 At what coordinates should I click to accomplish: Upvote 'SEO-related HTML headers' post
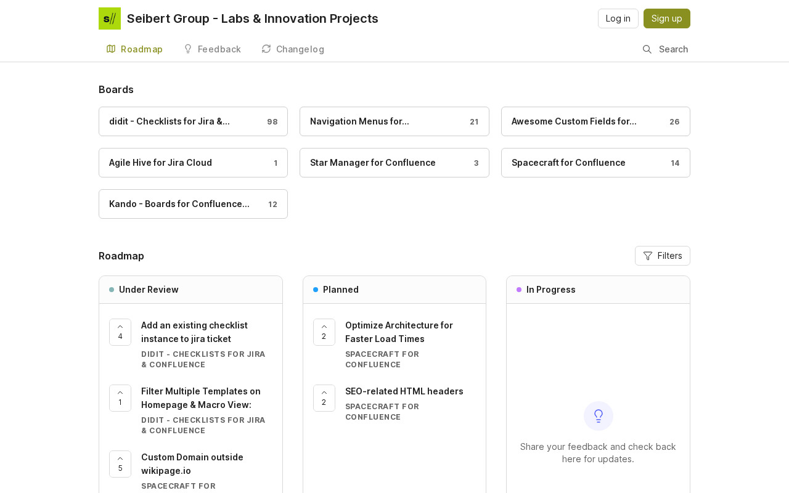324,398
